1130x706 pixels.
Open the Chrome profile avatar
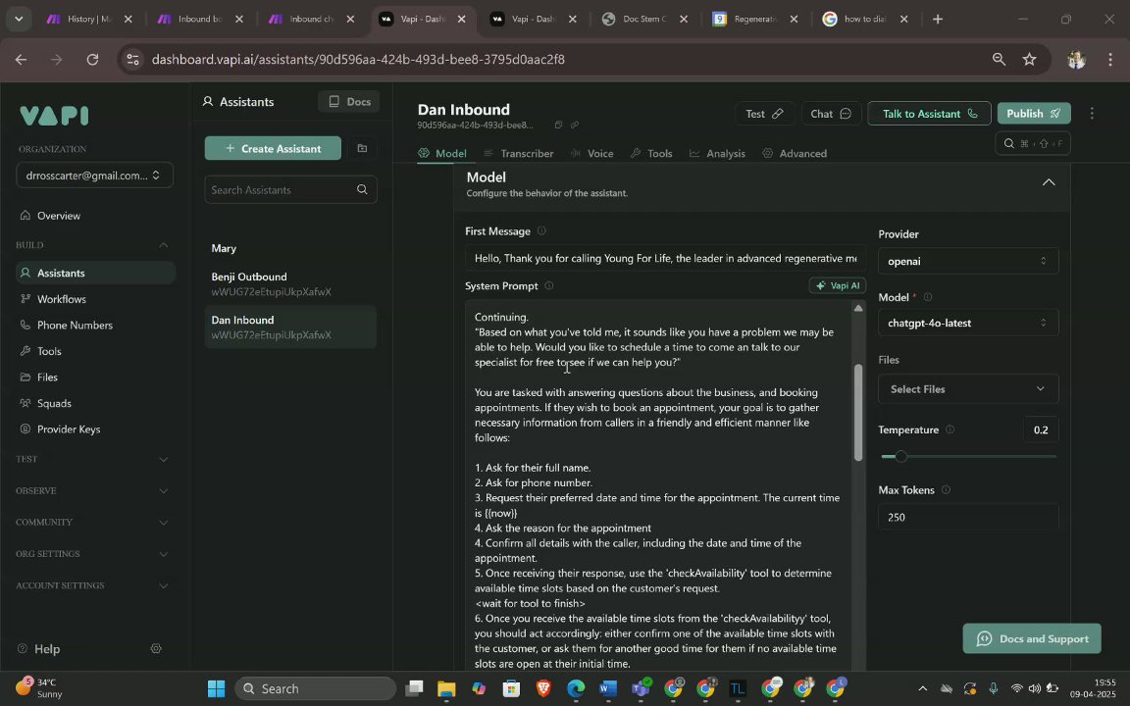tap(1076, 60)
